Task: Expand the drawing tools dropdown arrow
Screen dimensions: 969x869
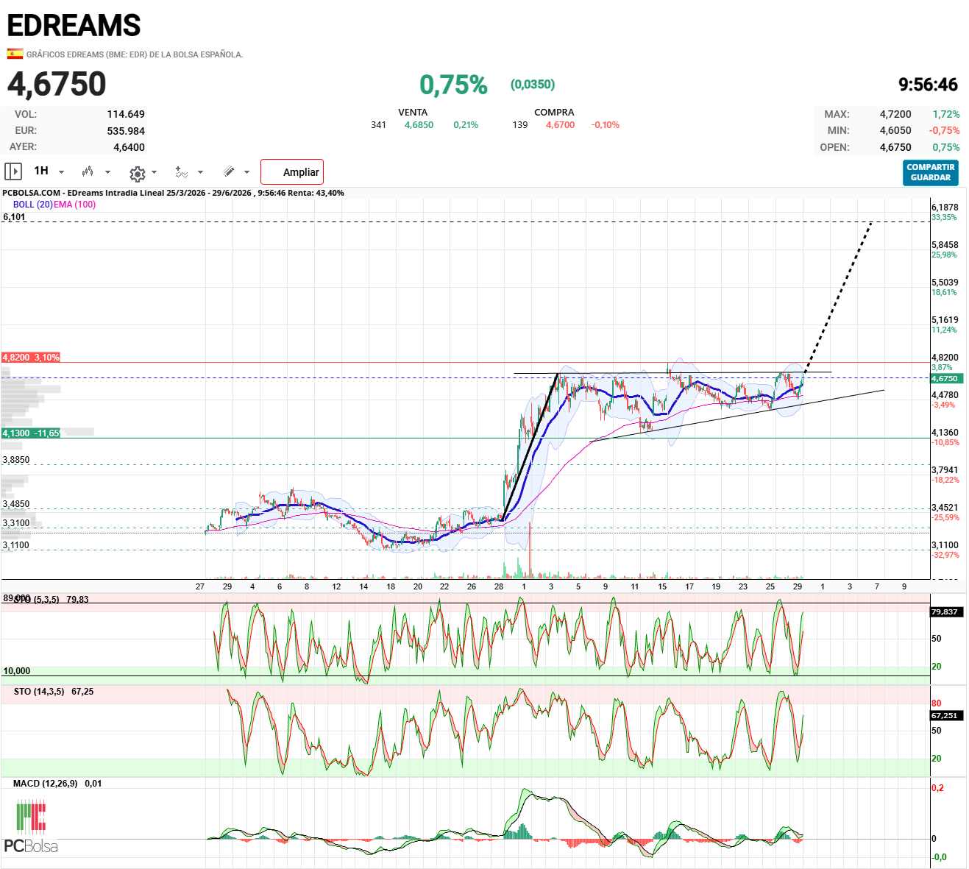Action: (x=246, y=172)
